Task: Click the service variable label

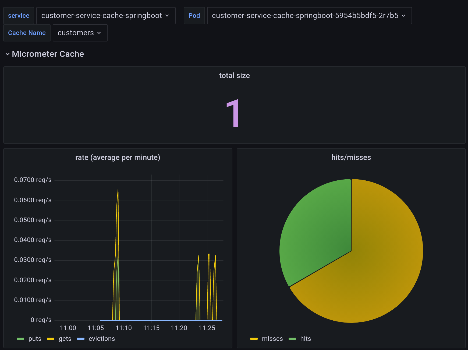Action: [19, 16]
